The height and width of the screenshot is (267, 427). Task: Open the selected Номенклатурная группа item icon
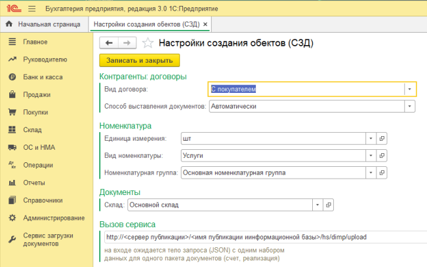382,173
